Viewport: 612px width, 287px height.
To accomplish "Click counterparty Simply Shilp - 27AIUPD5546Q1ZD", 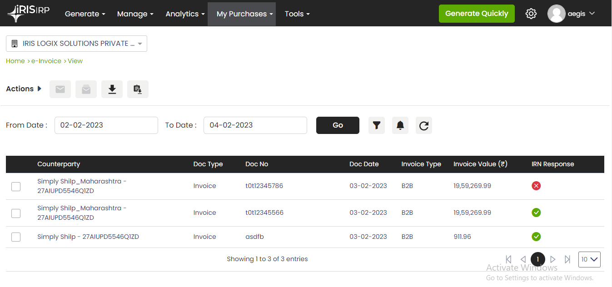I will click(88, 237).
